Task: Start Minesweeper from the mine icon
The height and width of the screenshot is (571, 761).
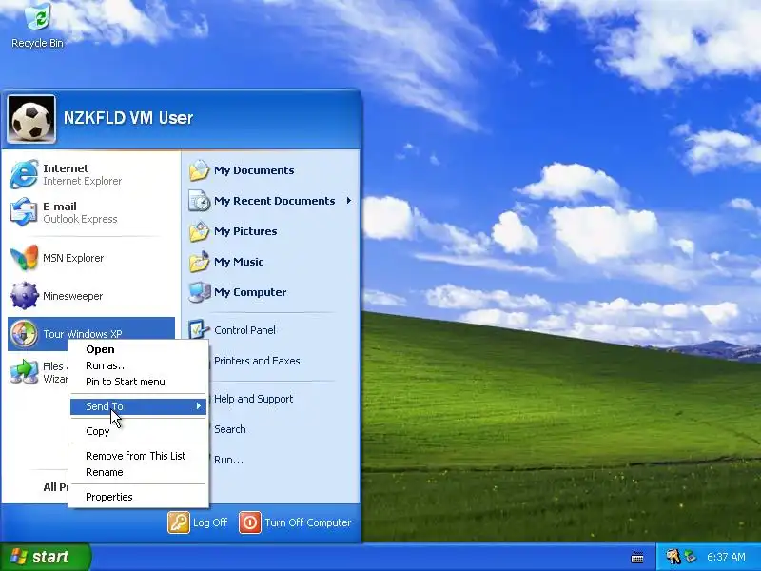Action: (x=24, y=295)
